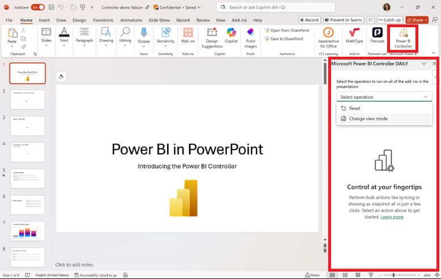Image resolution: width=441 pixels, height=279 pixels.
Task: Open the Animations tab
Action: [131, 20]
